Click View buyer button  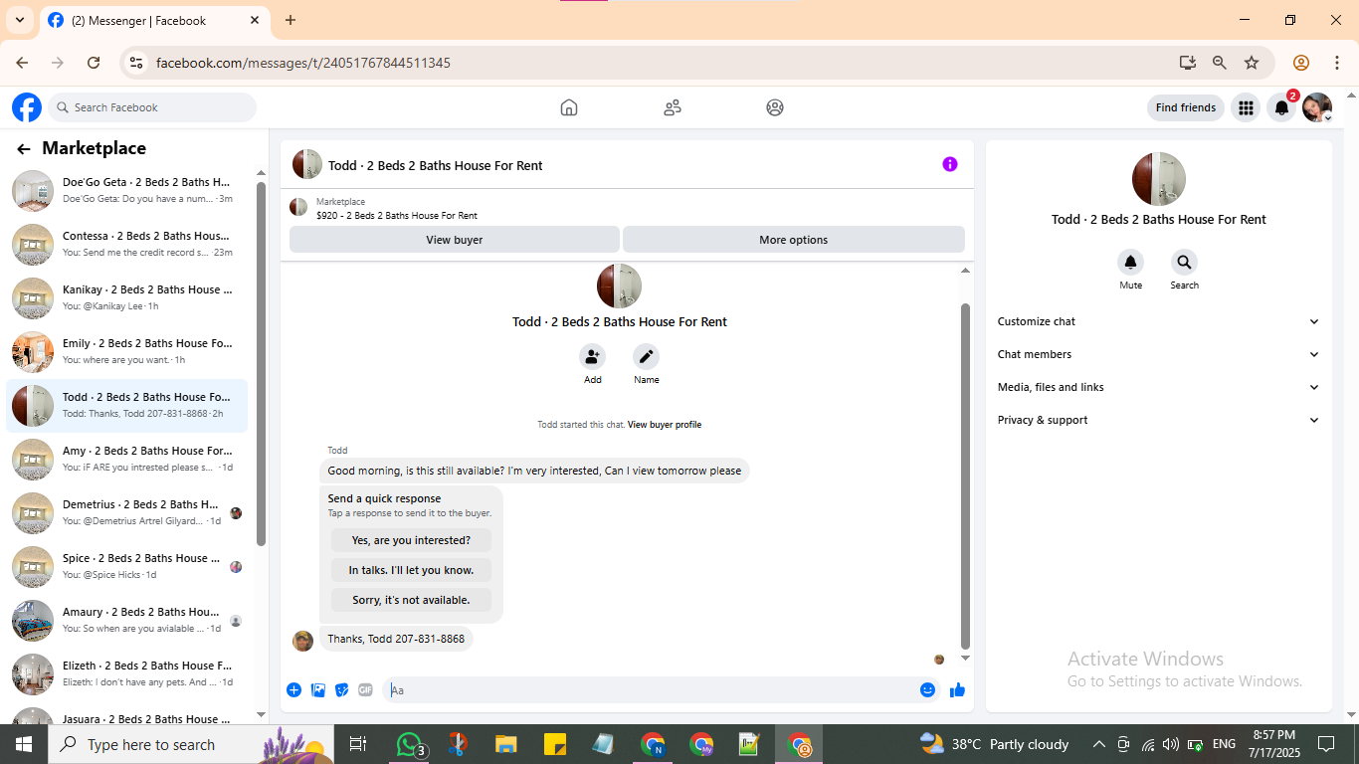(x=455, y=240)
